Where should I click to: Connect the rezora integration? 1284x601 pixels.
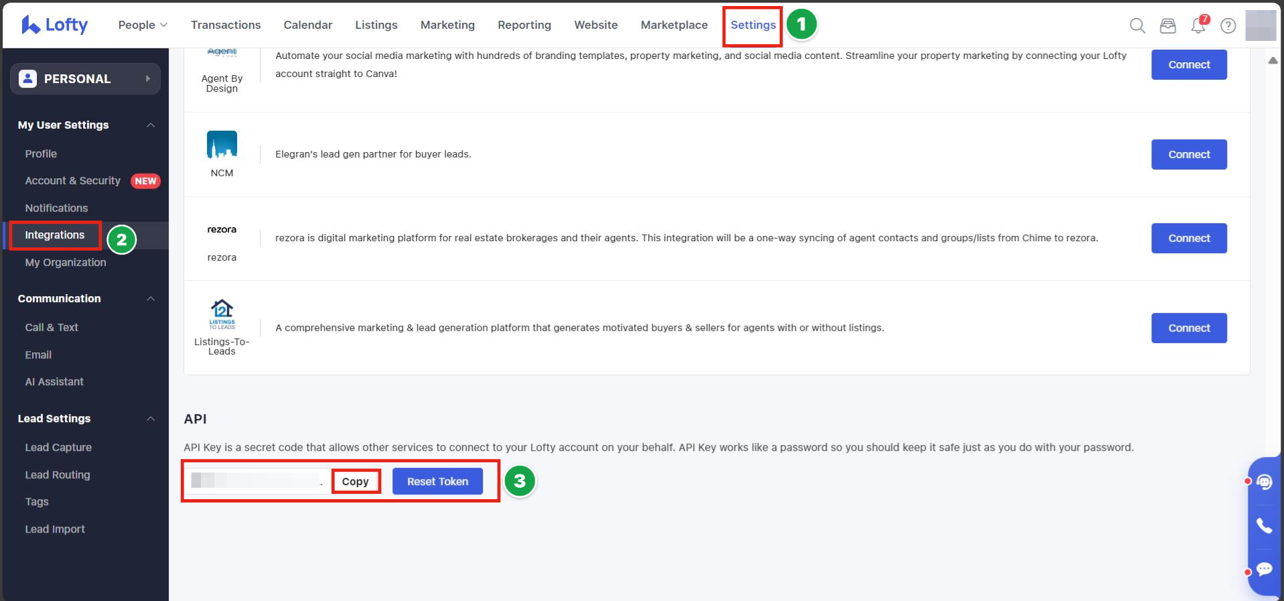coord(1188,239)
